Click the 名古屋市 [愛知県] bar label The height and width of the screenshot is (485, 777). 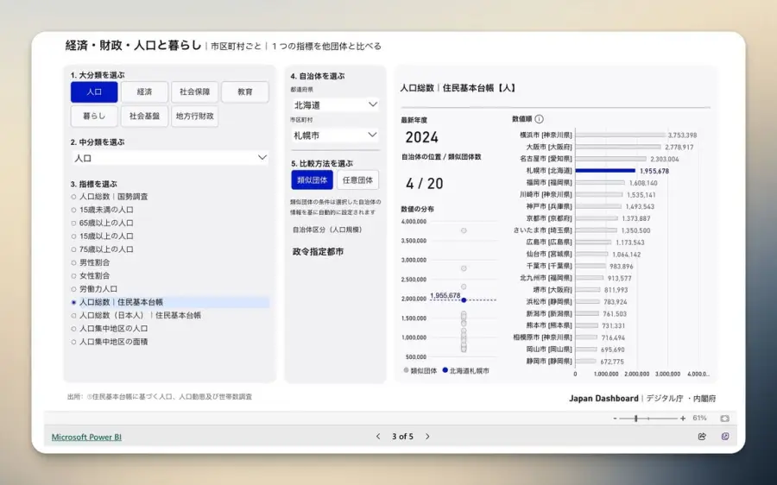(546, 159)
